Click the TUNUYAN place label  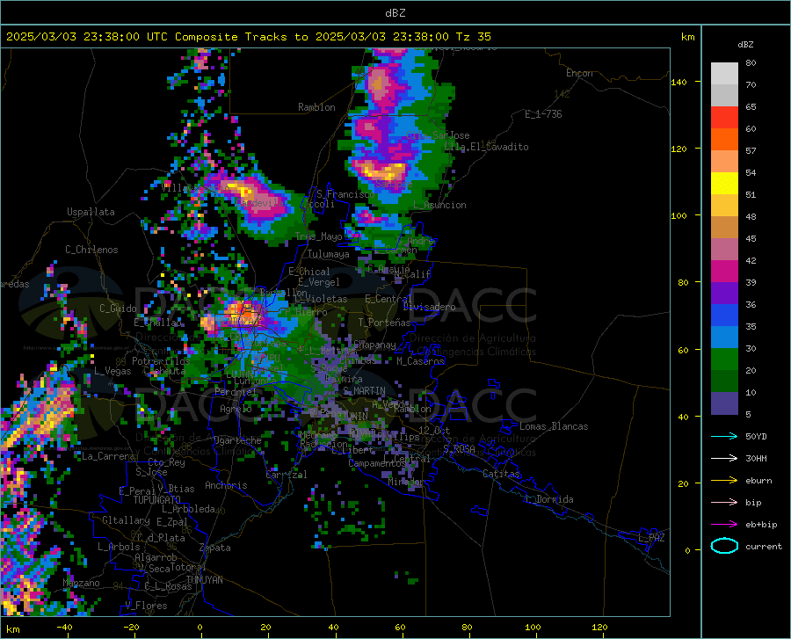coord(204,580)
